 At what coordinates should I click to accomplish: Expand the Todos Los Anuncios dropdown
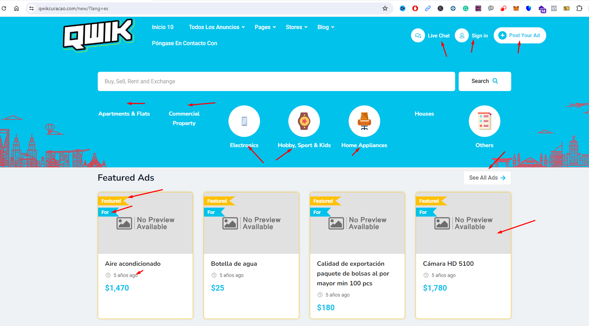[217, 27]
